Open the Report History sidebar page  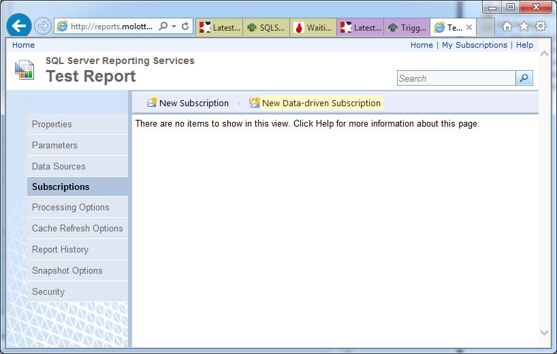pos(78,249)
